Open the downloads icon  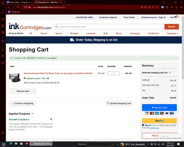point(176,7)
